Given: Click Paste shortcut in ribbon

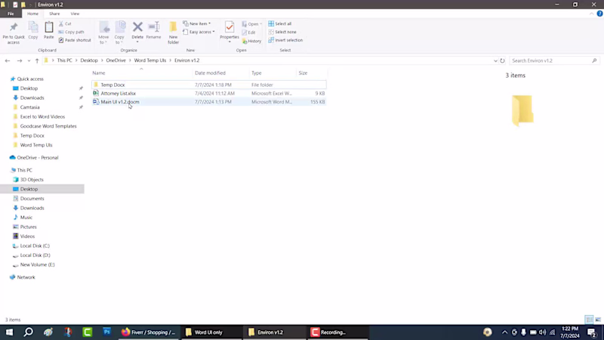Looking at the screenshot, I should [x=75, y=40].
